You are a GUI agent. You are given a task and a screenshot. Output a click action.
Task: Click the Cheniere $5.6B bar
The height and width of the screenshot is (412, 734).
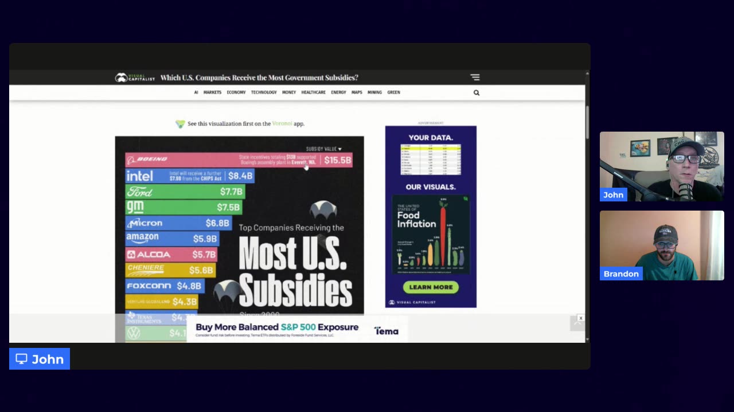tap(170, 270)
